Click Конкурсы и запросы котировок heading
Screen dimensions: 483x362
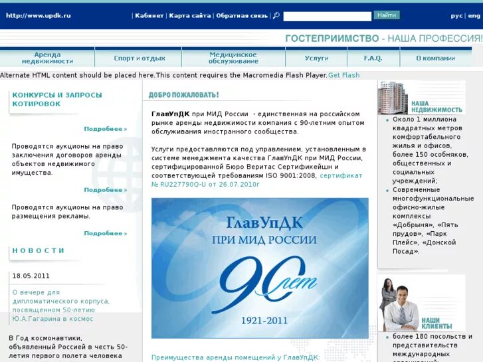click(x=57, y=99)
